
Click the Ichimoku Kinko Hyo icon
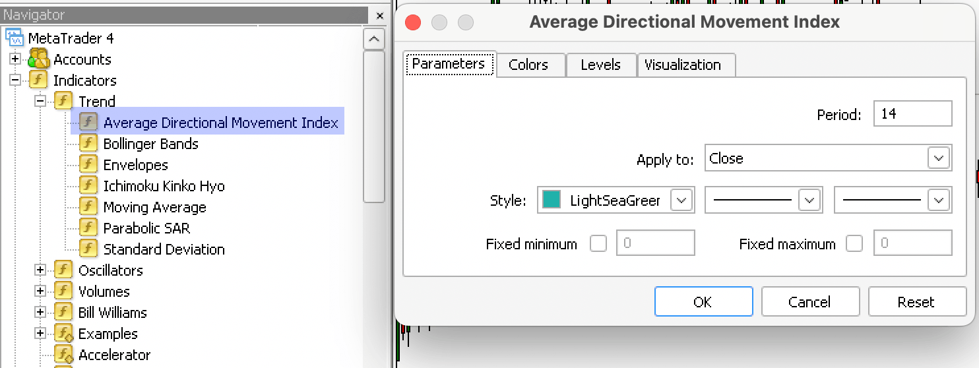coord(89,185)
